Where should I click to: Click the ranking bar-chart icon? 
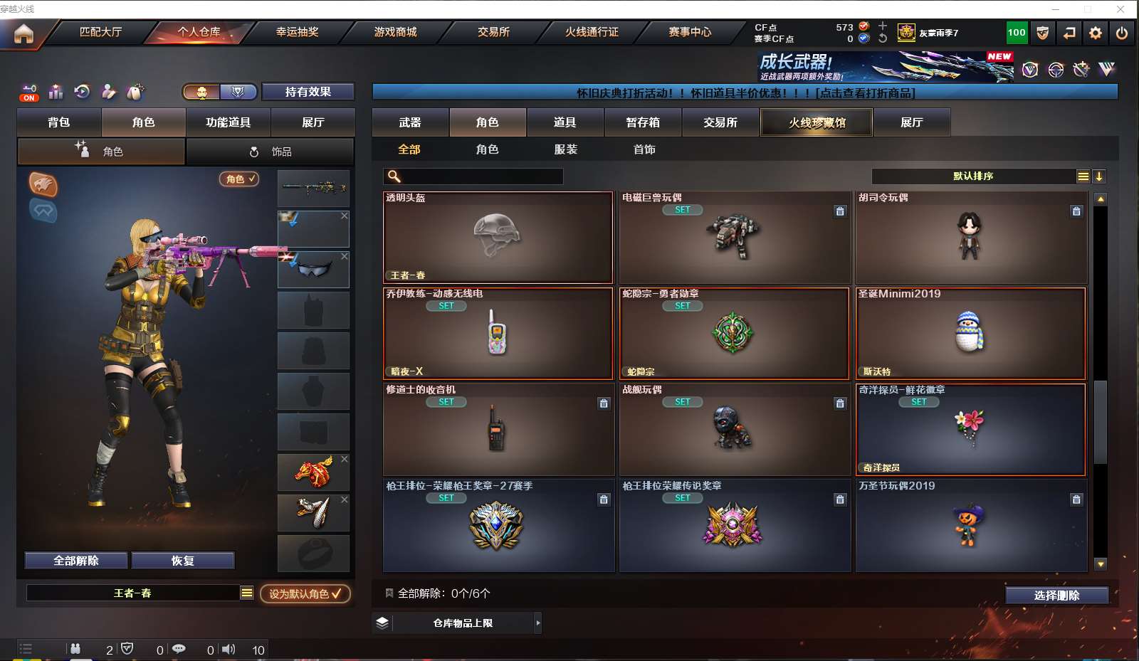pos(56,92)
